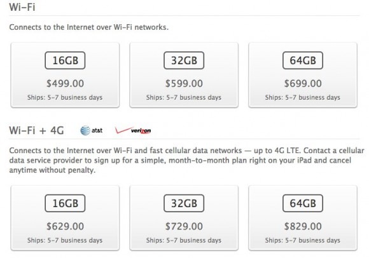Click the AT&T globe logo

coord(85,130)
